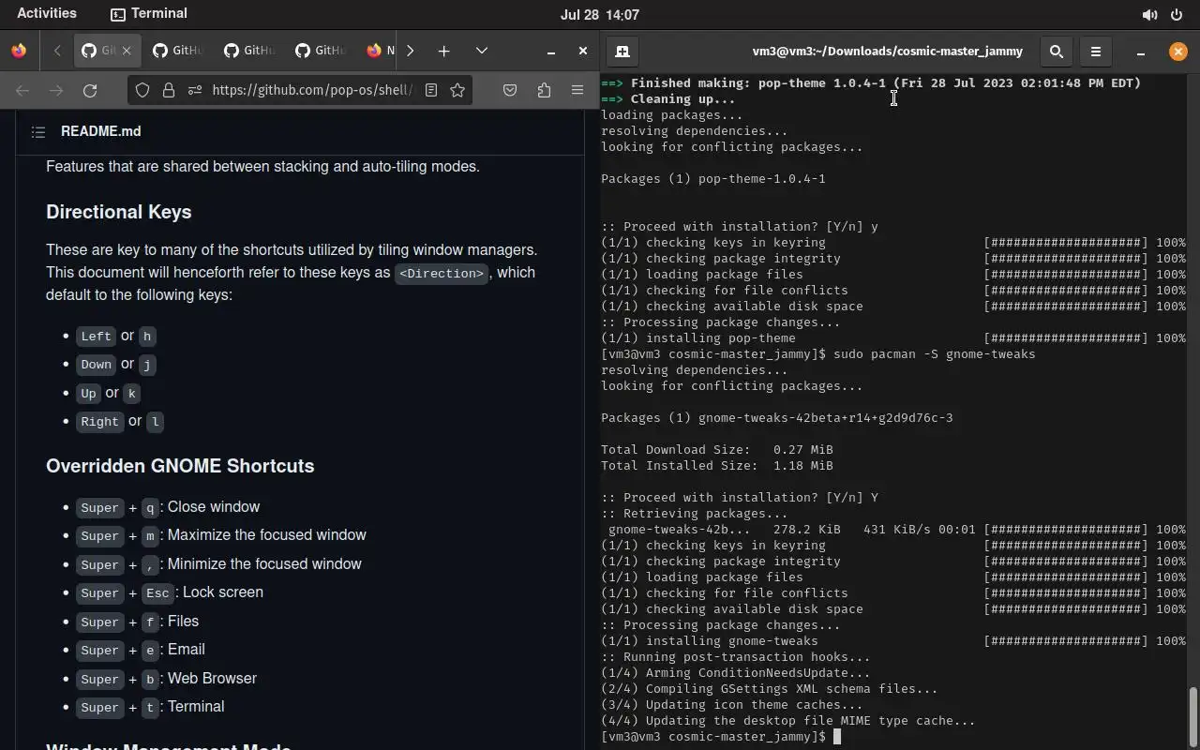Select the Super + t Terminal row

[150, 707]
